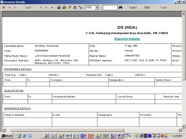Click the horizontal scrollbar thumb
Image resolution: width=186 pixels, height=139 pixels.
[67, 130]
